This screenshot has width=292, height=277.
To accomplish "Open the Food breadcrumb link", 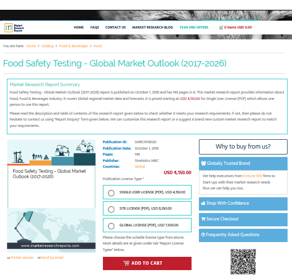I will point(97,46).
